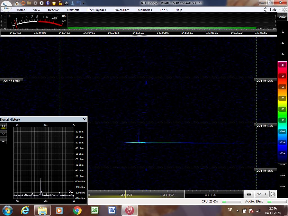Click 143.054 on the bottom band scope
Screen dimensions: 288x216
(x=209, y=195)
